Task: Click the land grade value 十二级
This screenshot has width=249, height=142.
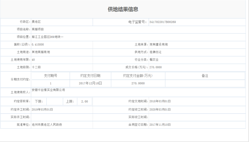Action: tap(36, 67)
